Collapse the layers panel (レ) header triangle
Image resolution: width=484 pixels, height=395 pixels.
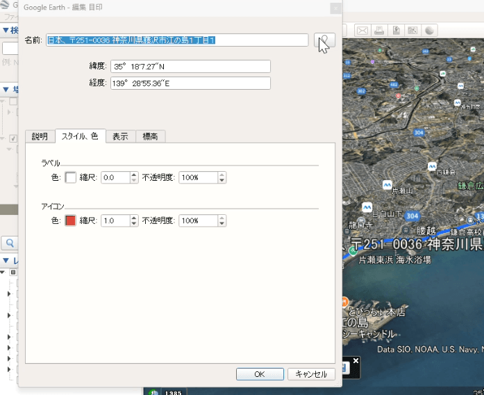6,261
